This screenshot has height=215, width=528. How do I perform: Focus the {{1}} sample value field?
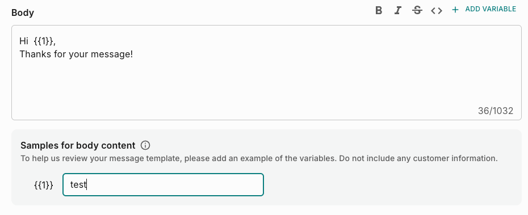click(x=163, y=184)
